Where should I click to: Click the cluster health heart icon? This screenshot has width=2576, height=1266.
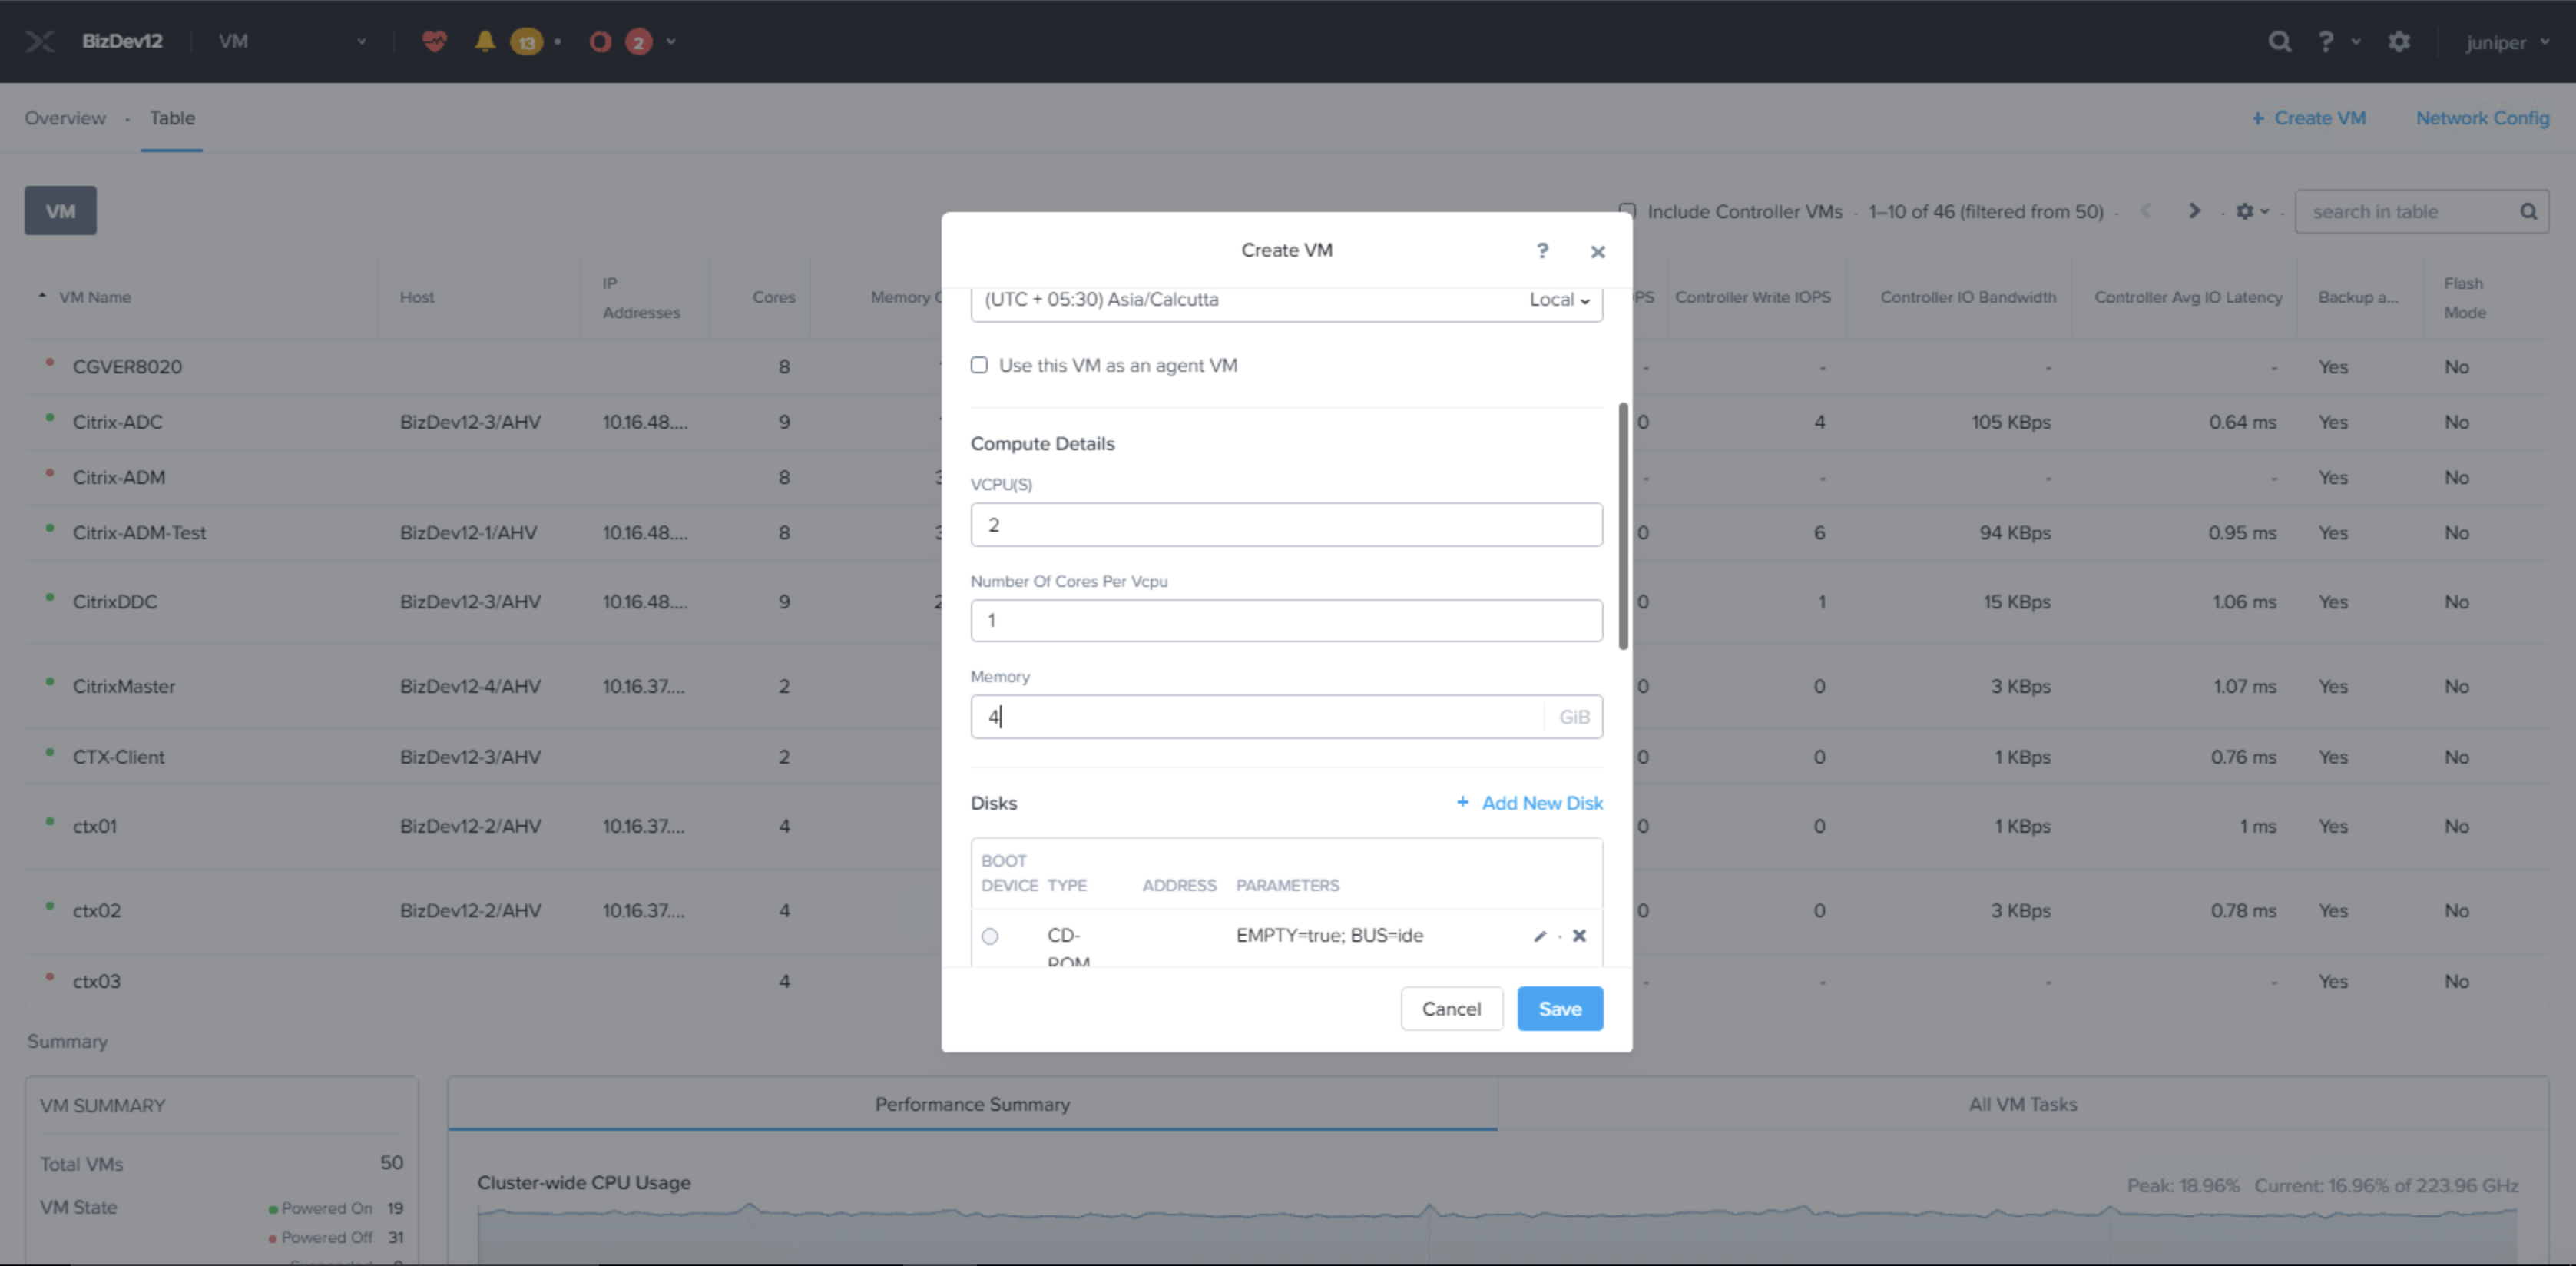(434, 41)
